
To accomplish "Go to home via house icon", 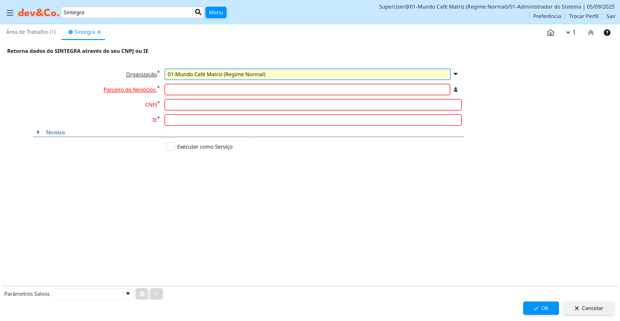I will [x=550, y=33].
